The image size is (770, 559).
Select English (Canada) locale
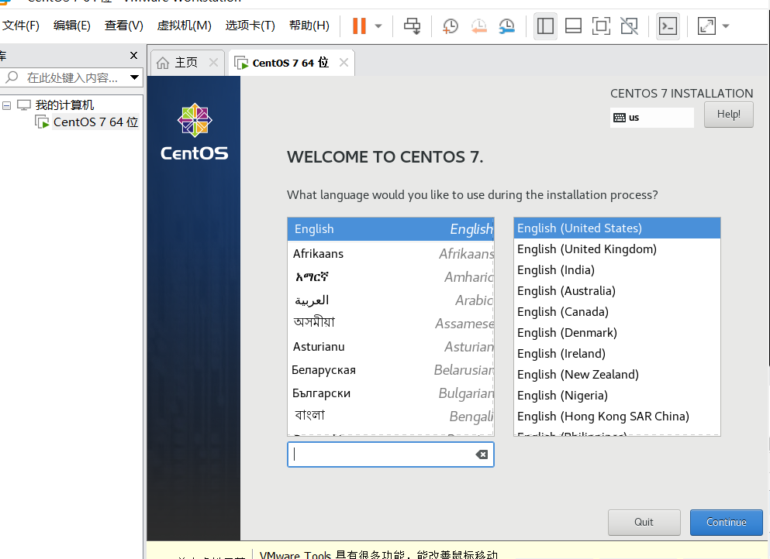pyautogui.click(x=616, y=312)
